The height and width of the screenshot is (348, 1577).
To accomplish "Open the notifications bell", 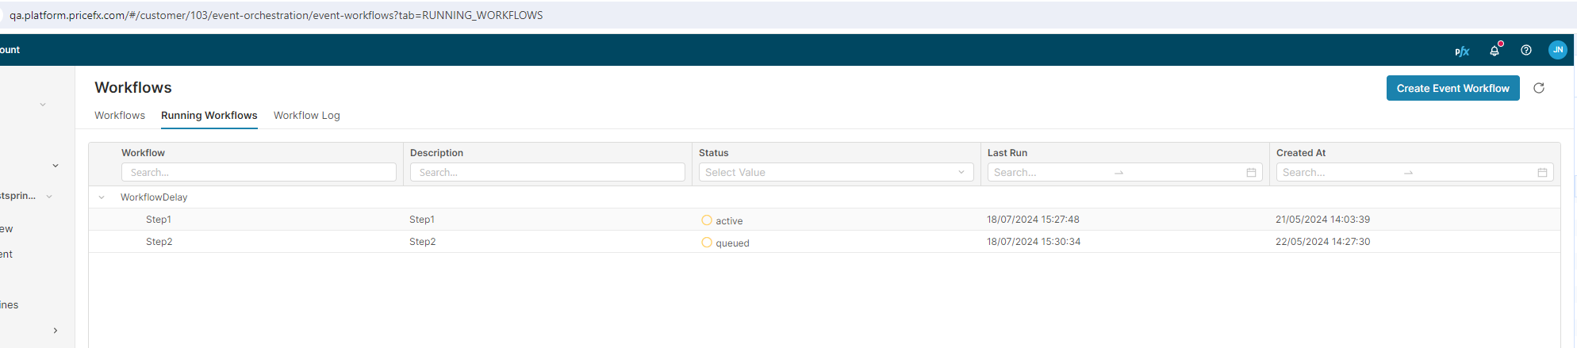I will (x=1495, y=50).
